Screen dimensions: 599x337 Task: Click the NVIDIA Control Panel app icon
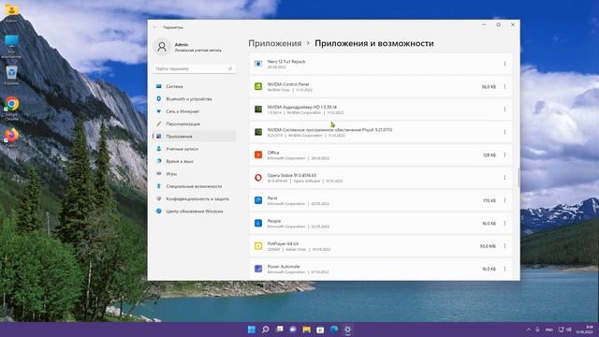pyautogui.click(x=258, y=87)
